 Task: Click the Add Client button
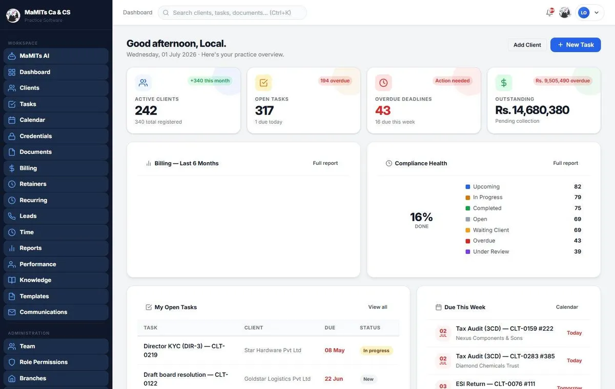[x=527, y=45]
